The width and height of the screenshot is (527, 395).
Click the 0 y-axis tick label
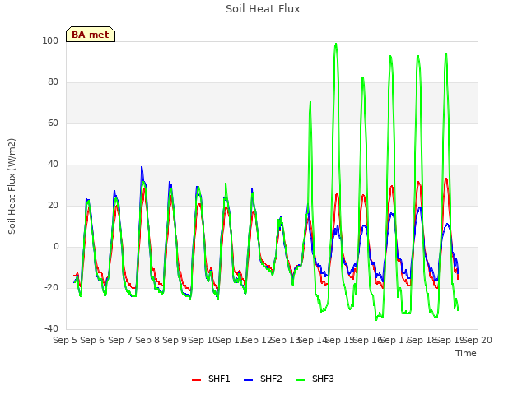pyautogui.click(x=56, y=247)
